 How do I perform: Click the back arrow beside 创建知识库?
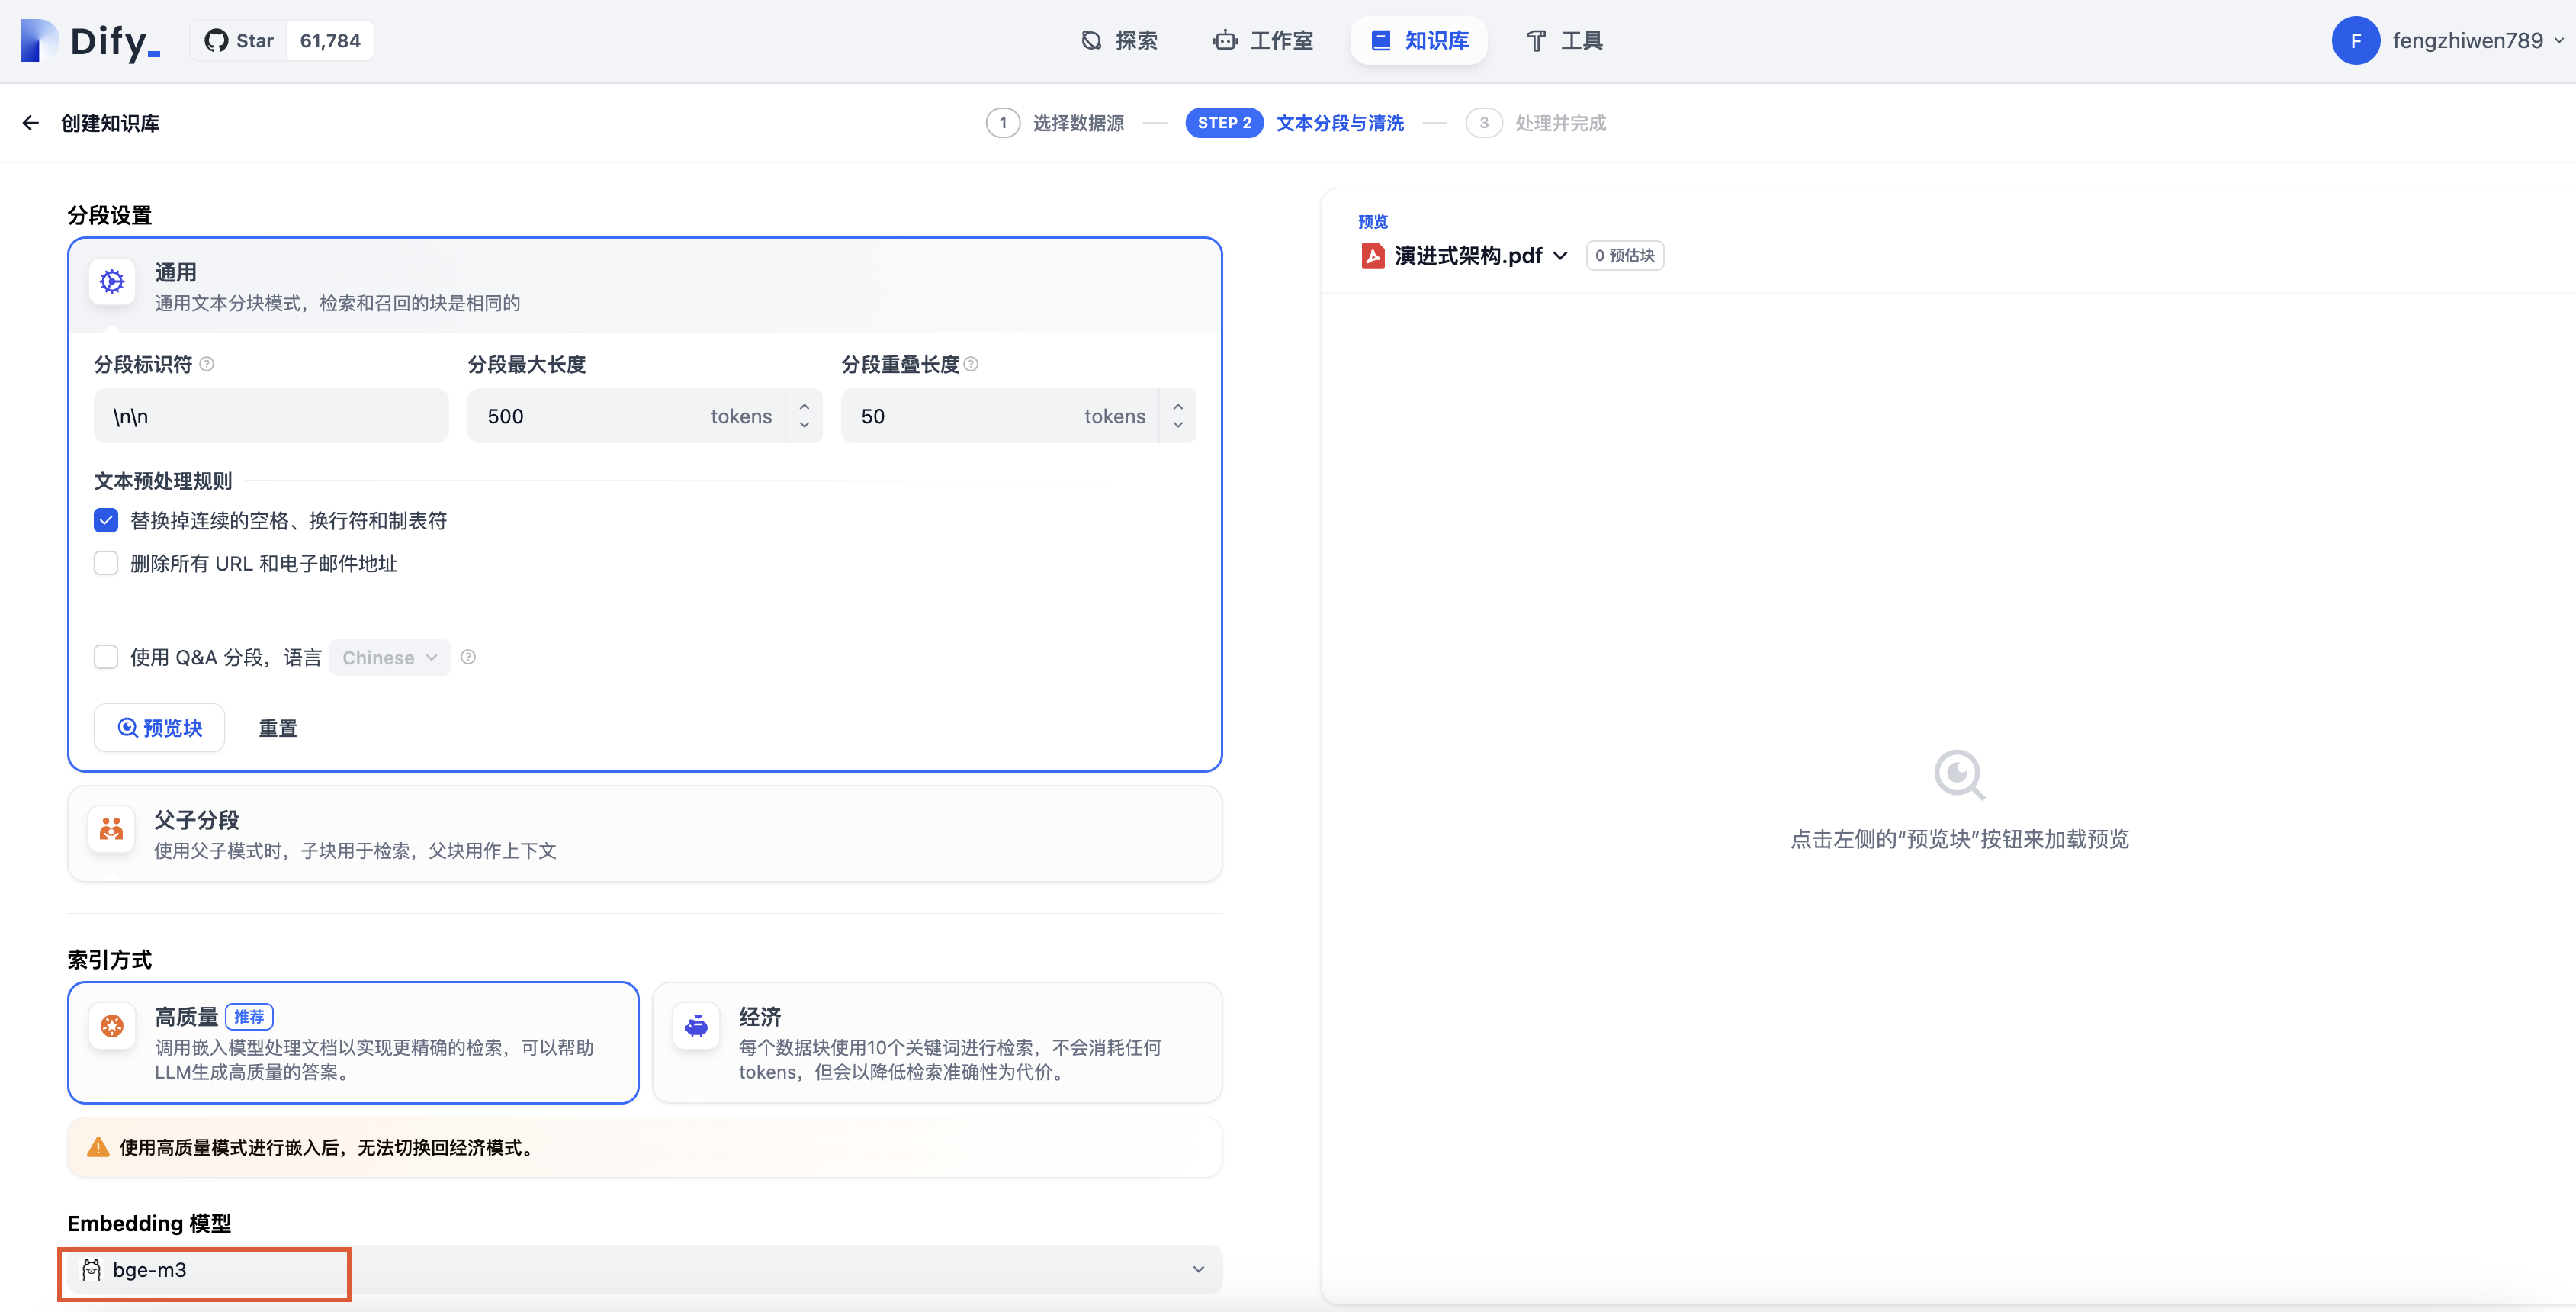(30, 123)
